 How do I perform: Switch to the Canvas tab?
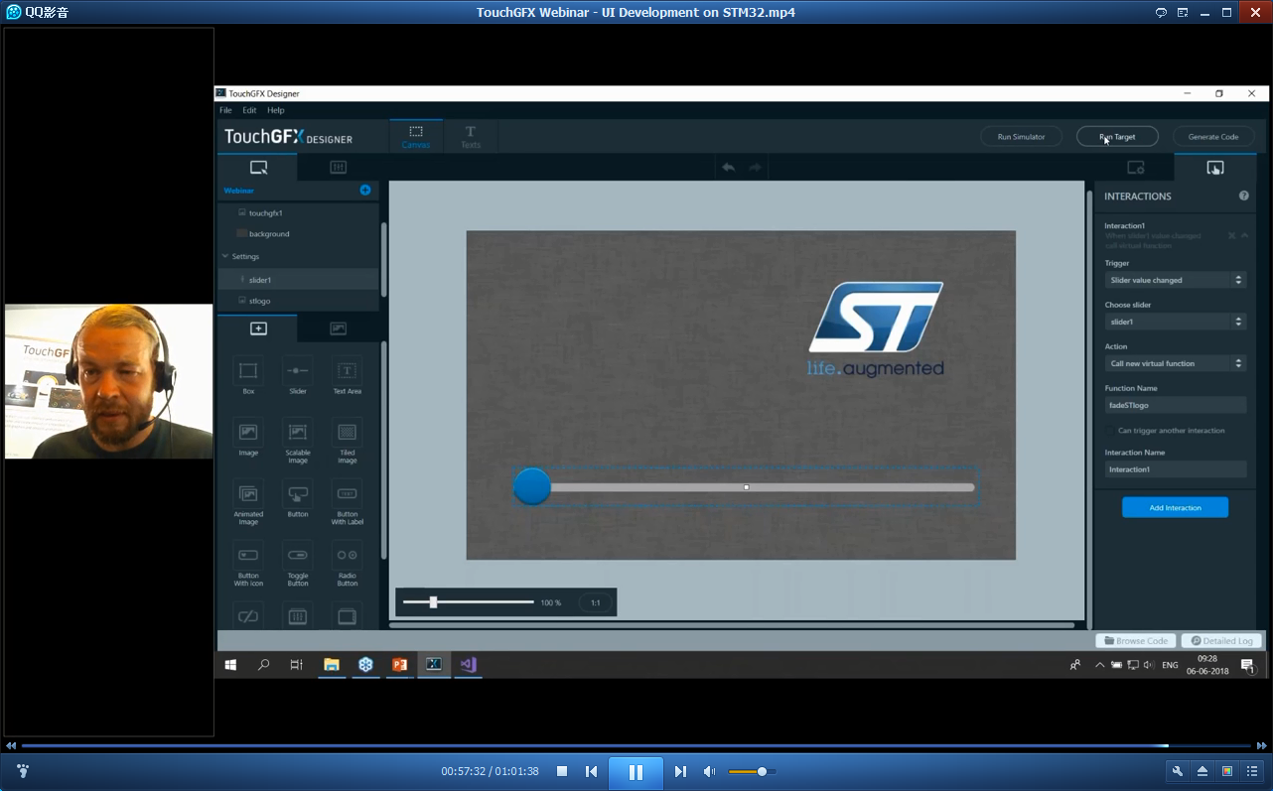tap(416, 137)
